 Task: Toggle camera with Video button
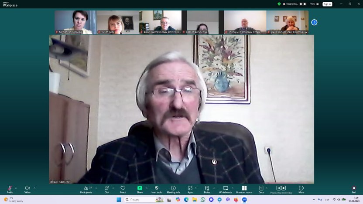coord(27,188)
